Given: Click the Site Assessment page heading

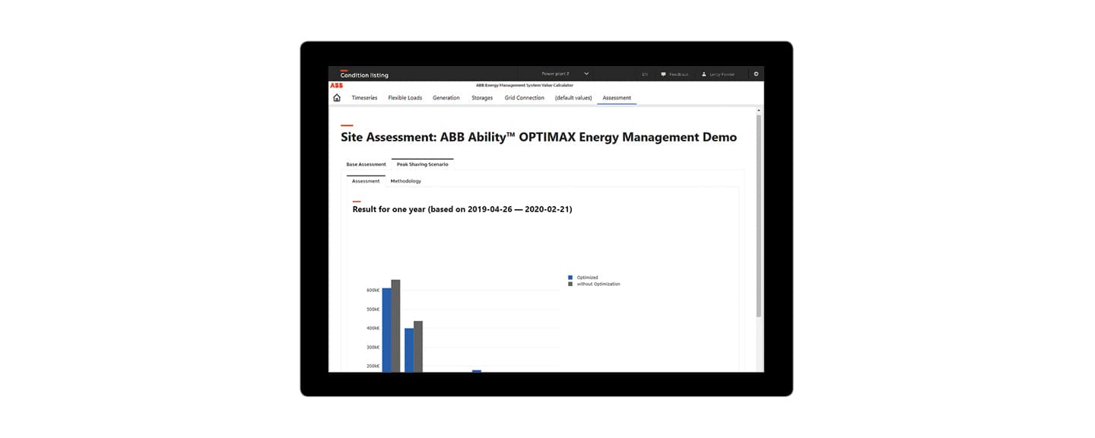Looking at the screenshot, I should [x=538, y=138].
